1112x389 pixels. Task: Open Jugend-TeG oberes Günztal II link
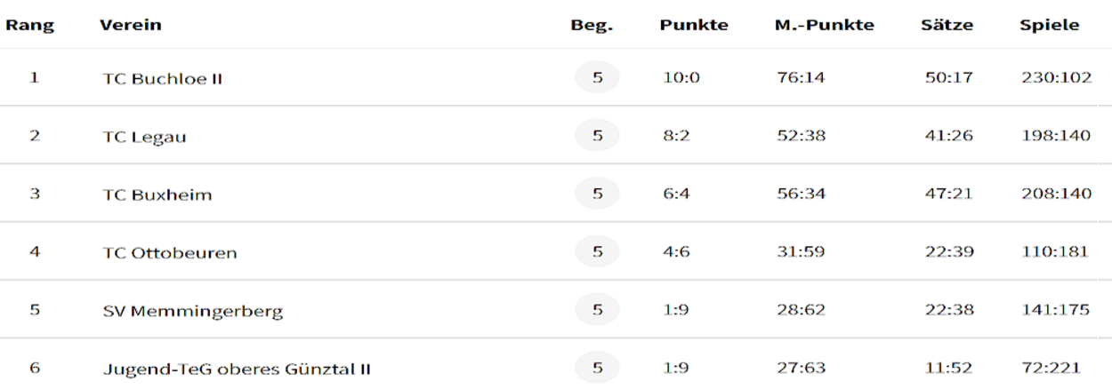[x=237, y=368]
